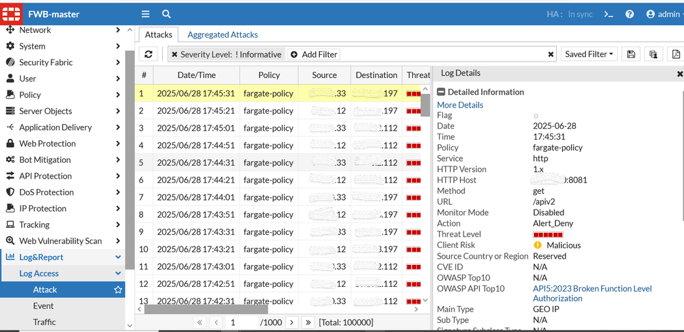Select log row 2025/06/28 17:43:31
The width and height of the screenshot is (684, 332).
point(278,231)
